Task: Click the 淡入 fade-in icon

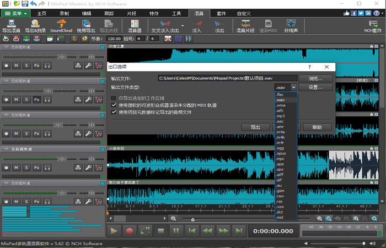Action: 196,26
